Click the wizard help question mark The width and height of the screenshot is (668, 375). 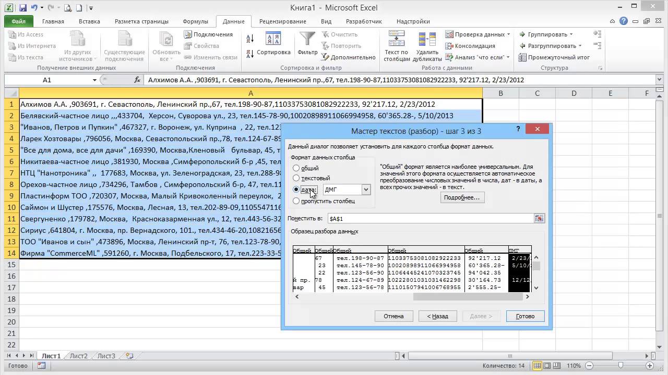point(518,129)
